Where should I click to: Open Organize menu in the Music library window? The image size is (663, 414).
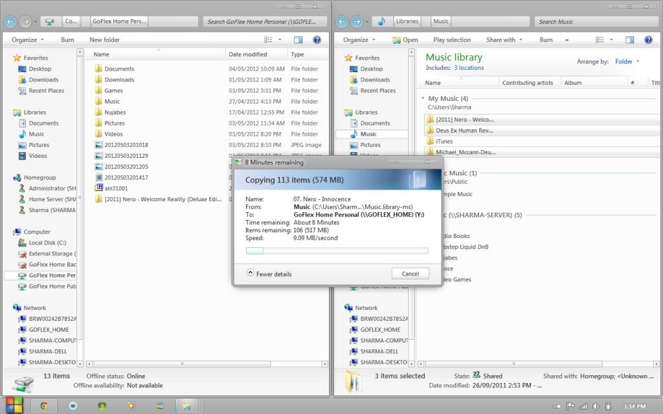click(x=359, y=39)
